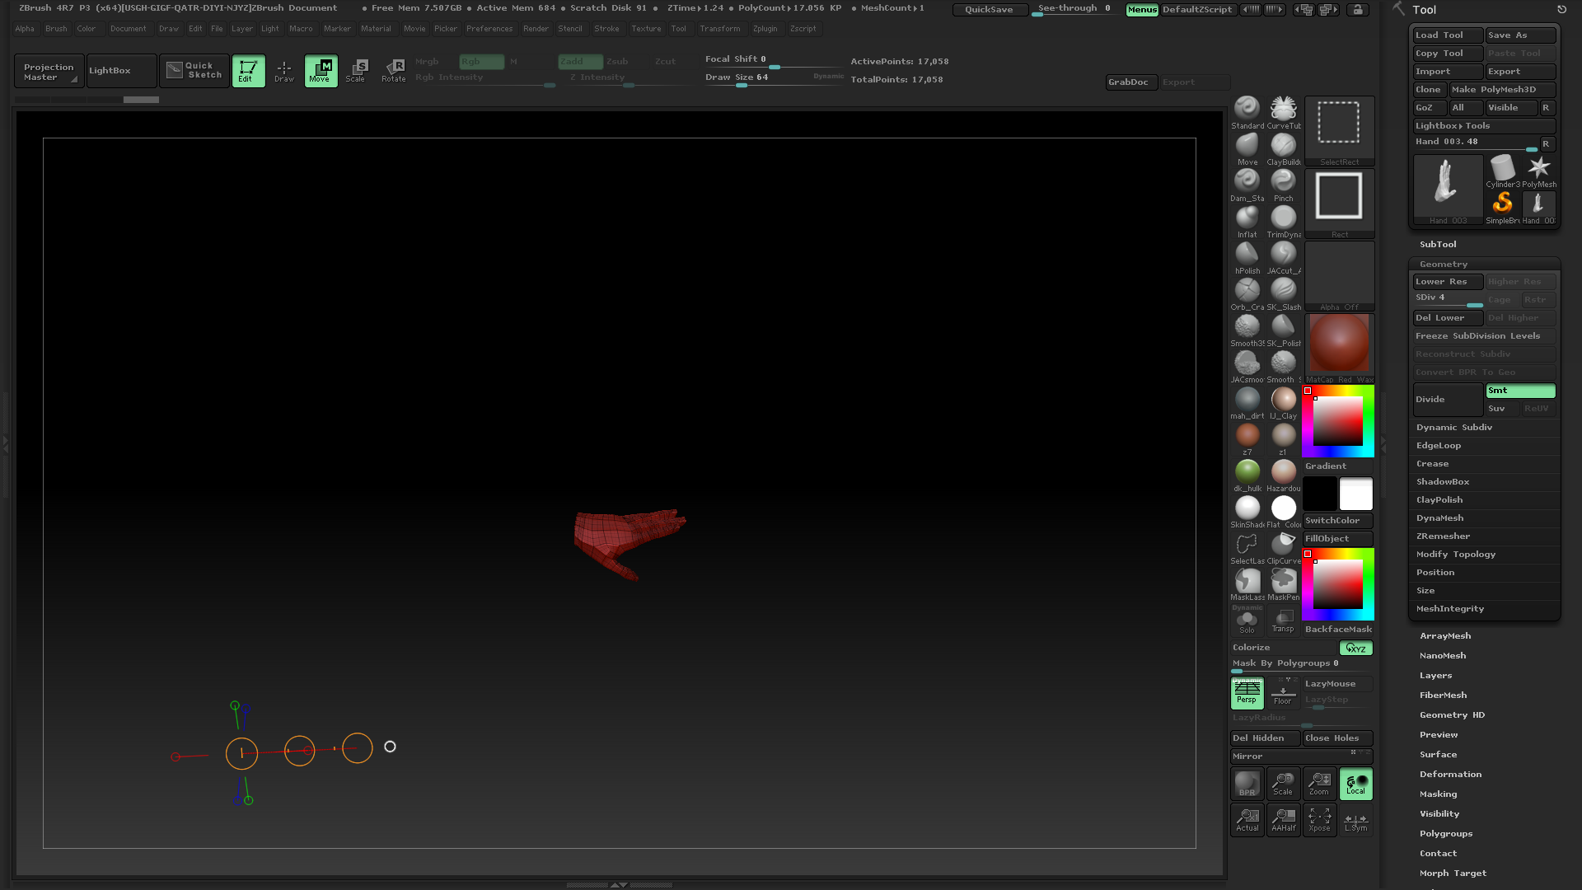
Task: Switch to the Rotate tool in the toolbar
Action: [394, 70]
